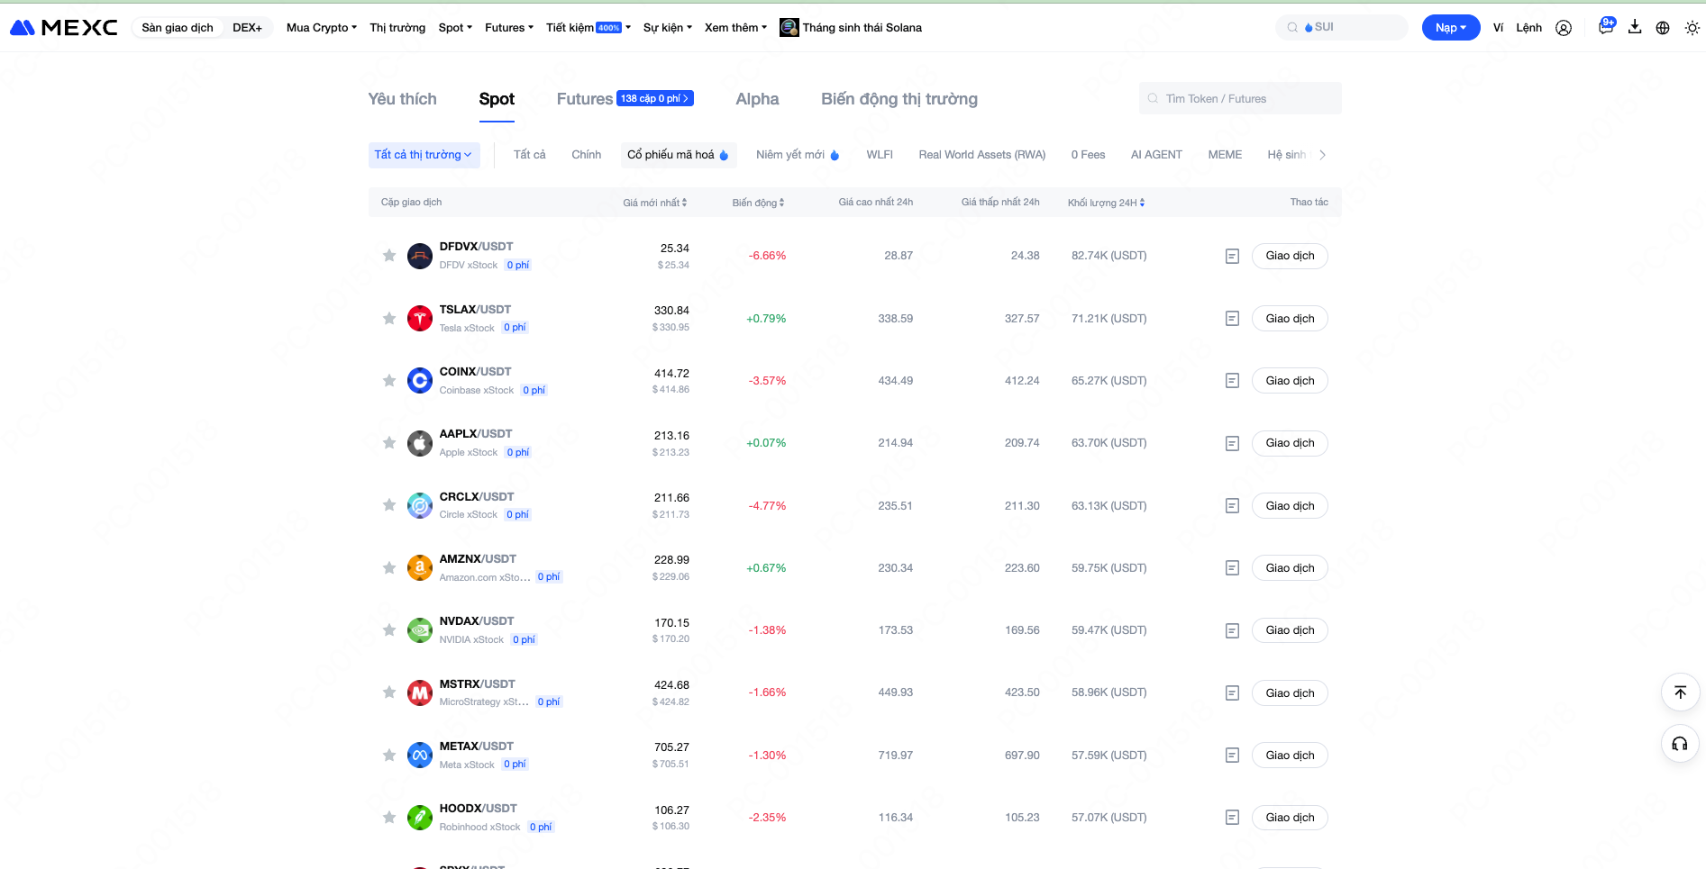Expand the Tất cả thị trường dropdown
Image resolution: width=1706 pixels, height=869 pixels.
(x=424, y=155)
